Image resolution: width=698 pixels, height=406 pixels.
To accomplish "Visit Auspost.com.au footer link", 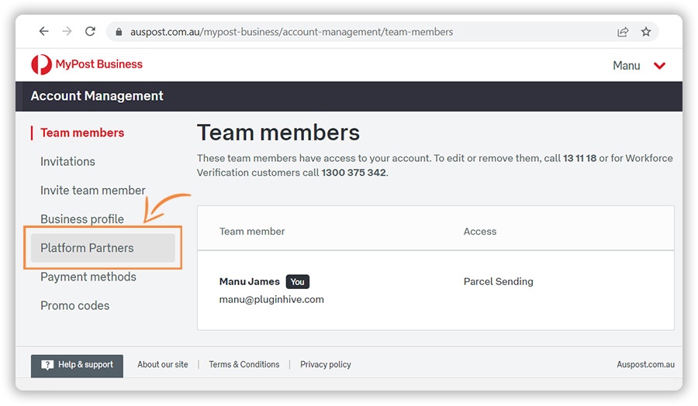I will [645, 365].
